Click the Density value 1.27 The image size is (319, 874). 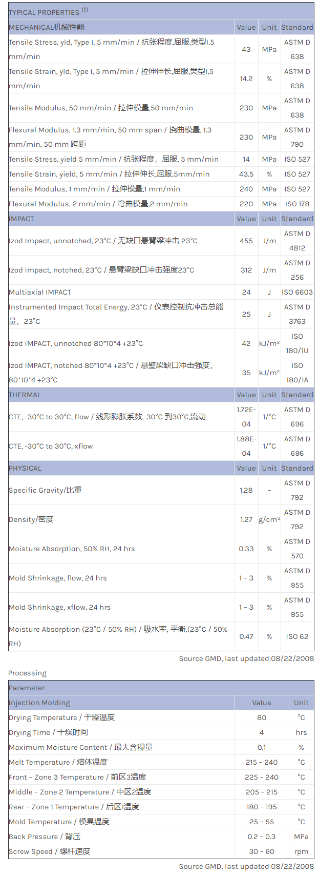click(x=246, y=519)
